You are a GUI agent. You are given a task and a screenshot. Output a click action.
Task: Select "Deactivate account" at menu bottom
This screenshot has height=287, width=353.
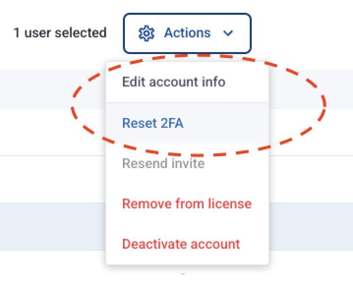[x=181, y=244]
